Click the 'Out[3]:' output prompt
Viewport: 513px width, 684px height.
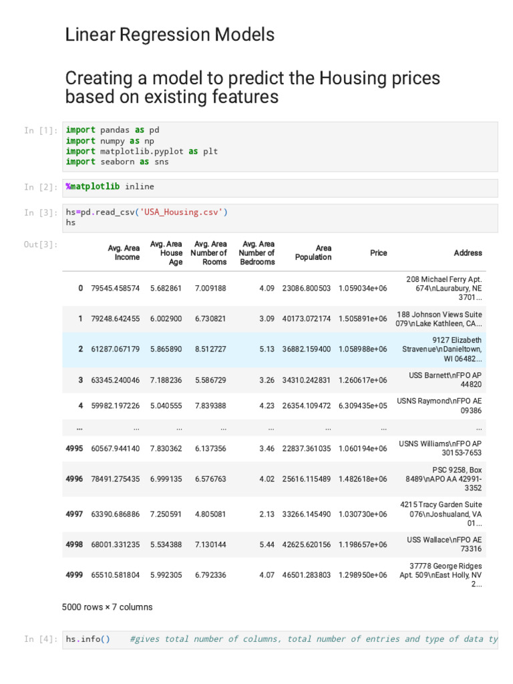(x=41, y=244)
